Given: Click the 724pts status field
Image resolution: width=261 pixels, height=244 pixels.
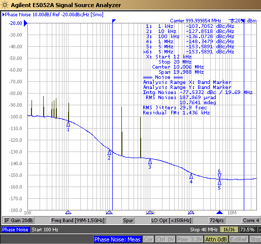Looking at the screenshot, I should tap(217, 221).
